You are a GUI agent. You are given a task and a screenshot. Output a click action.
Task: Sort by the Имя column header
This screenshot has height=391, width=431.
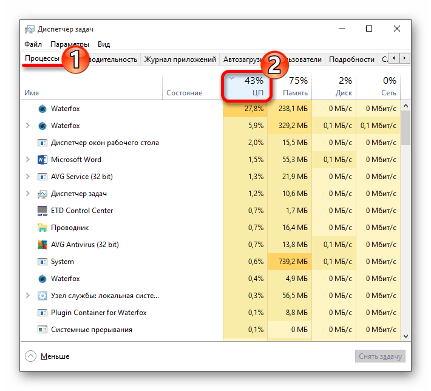point(92,87)
